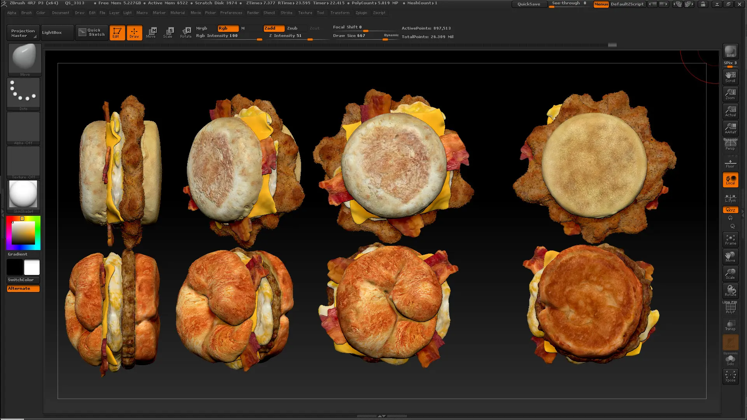This screenshot has width=747, height=420.
Task: Adjust the SPix slider
Action: click(730, 64)
